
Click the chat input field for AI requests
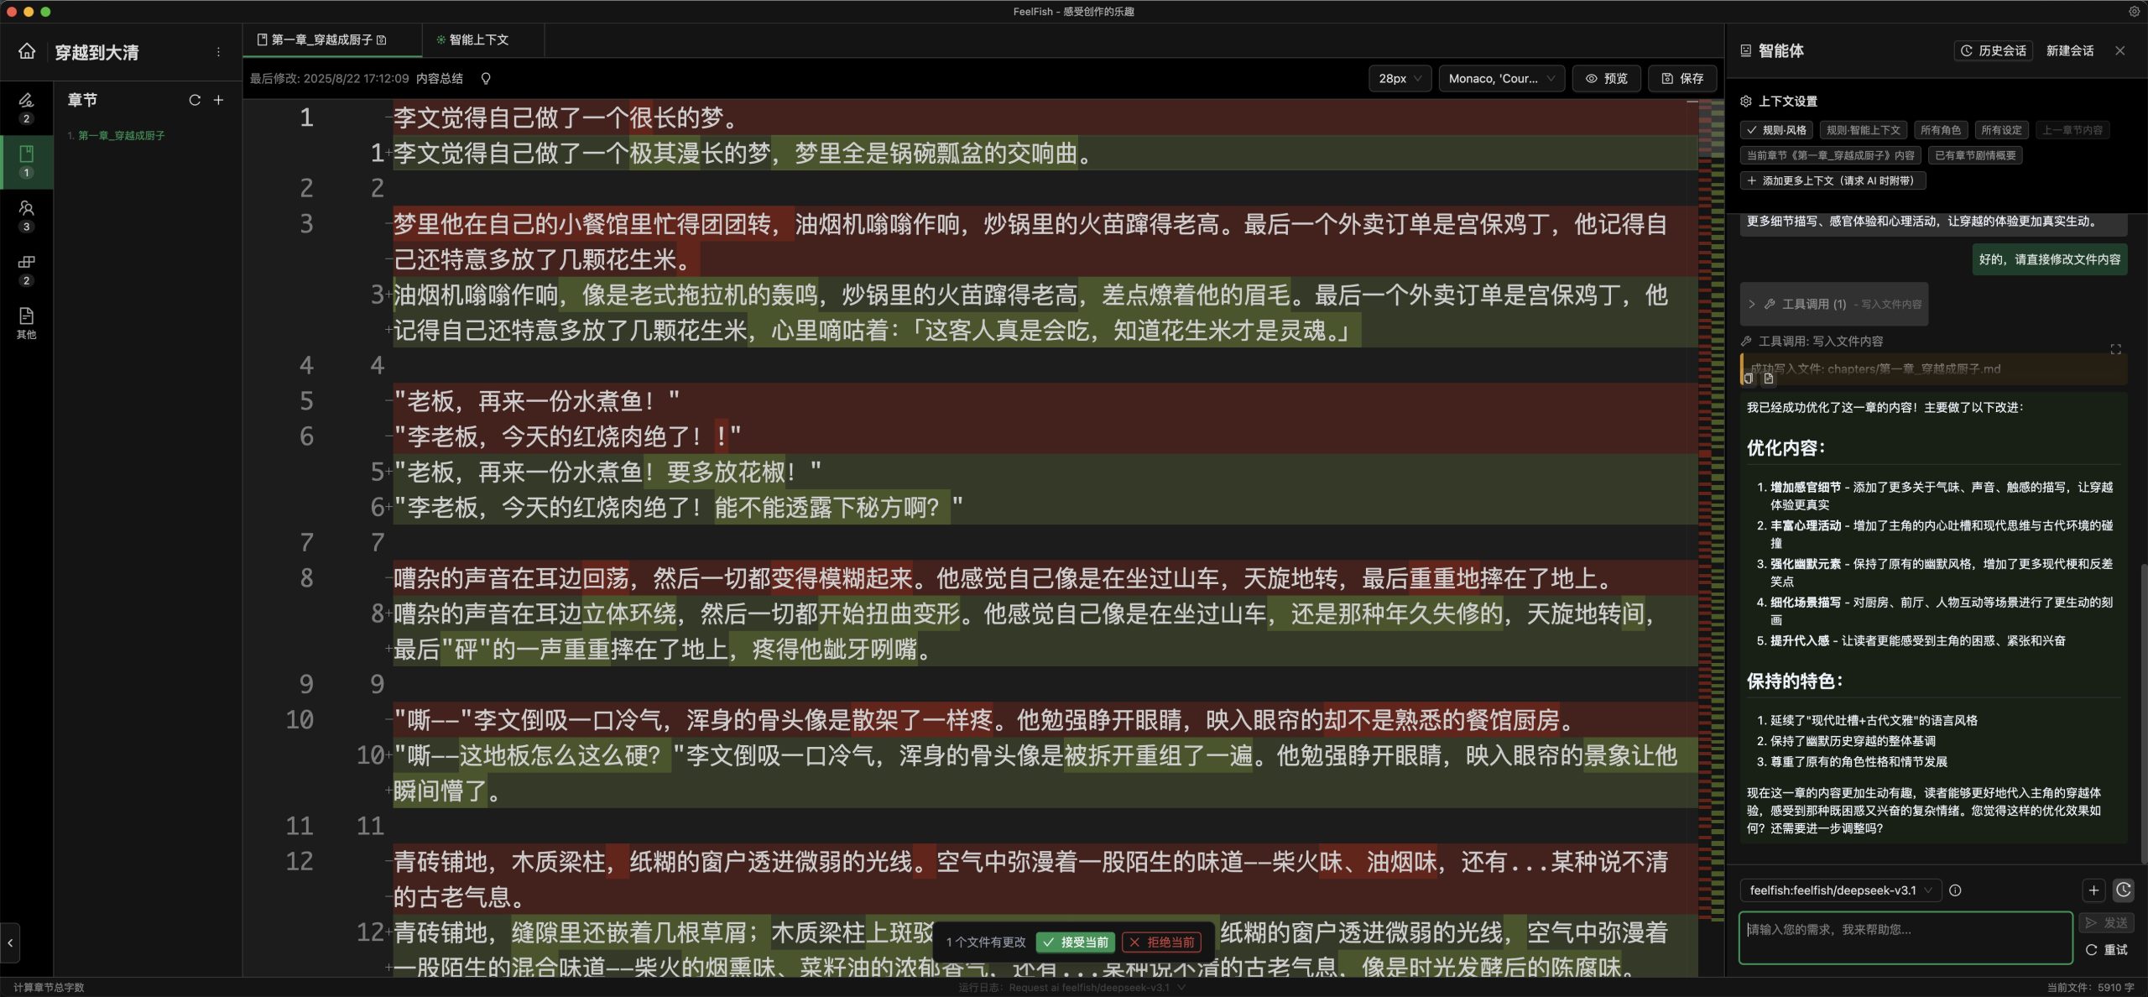click(1905, 938)
